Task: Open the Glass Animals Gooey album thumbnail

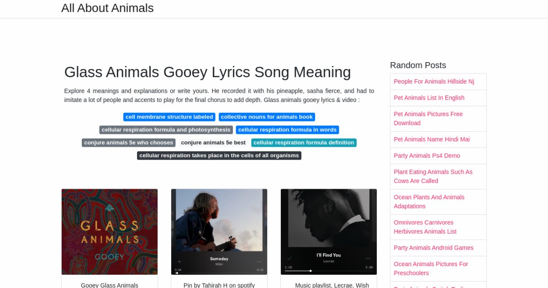Action: click(x=110, y=232)
